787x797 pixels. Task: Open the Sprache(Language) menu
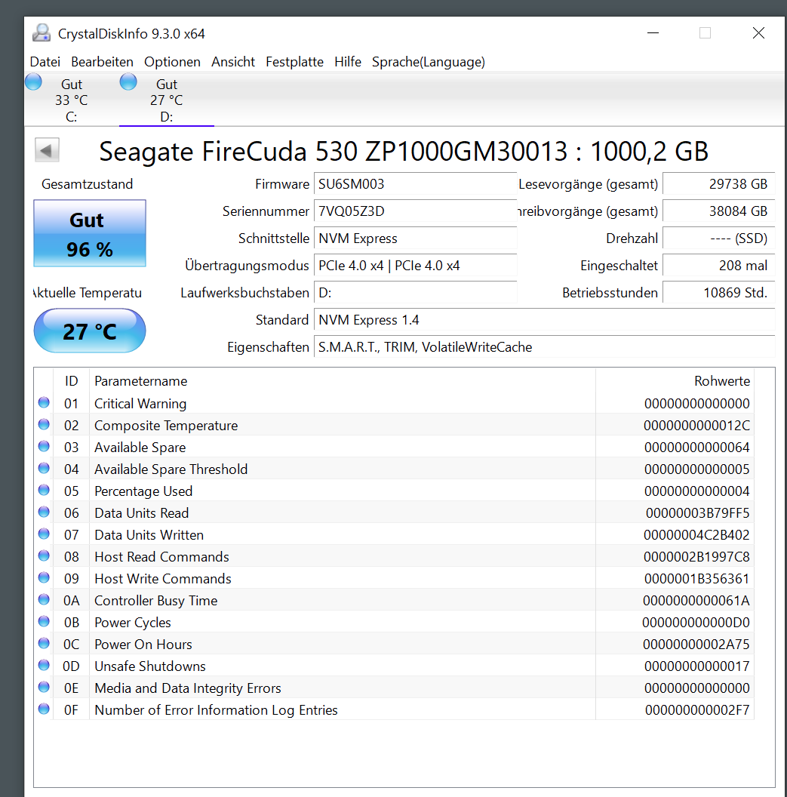429,62
